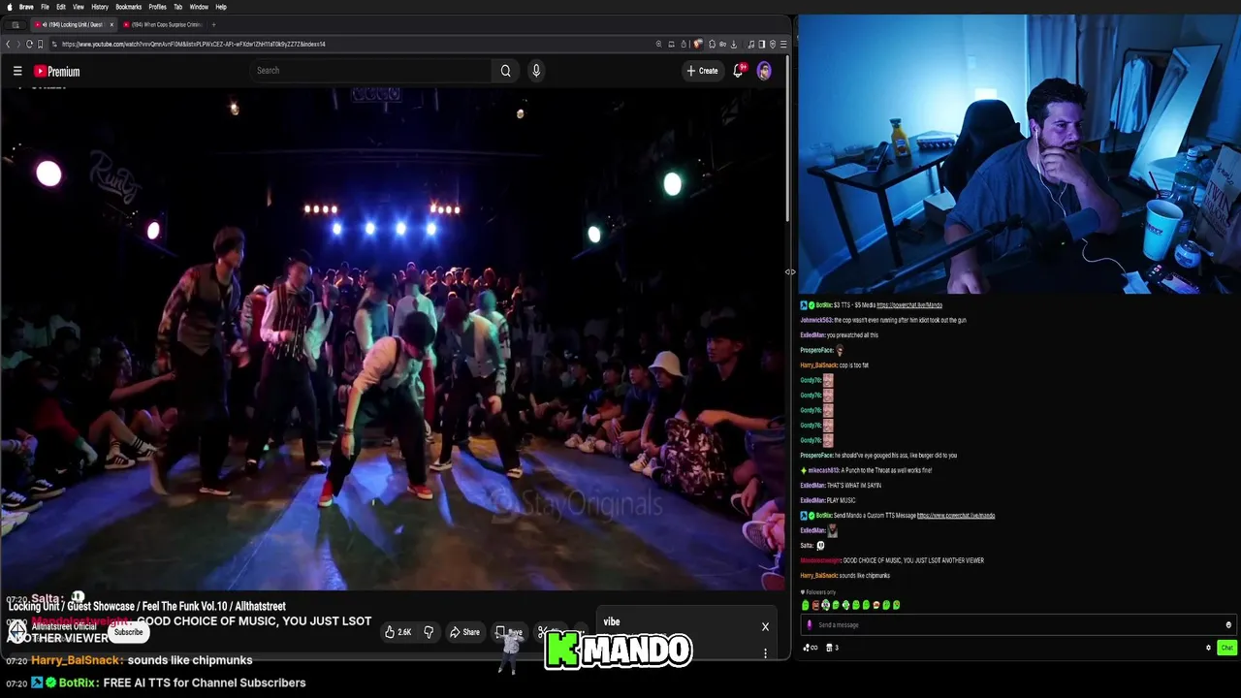Viewport: 1241px width, 698px height.
Task: Subscribe to Allthatstreet Official
Action: [128, 632]
